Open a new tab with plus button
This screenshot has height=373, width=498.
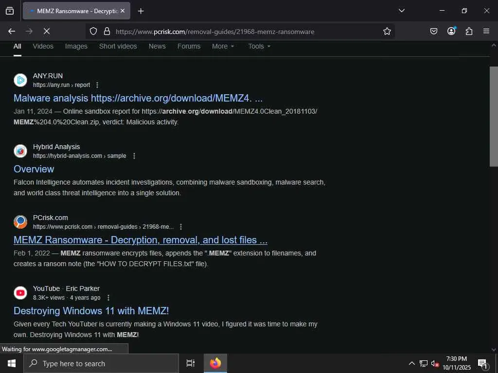[x=141, y=11]
